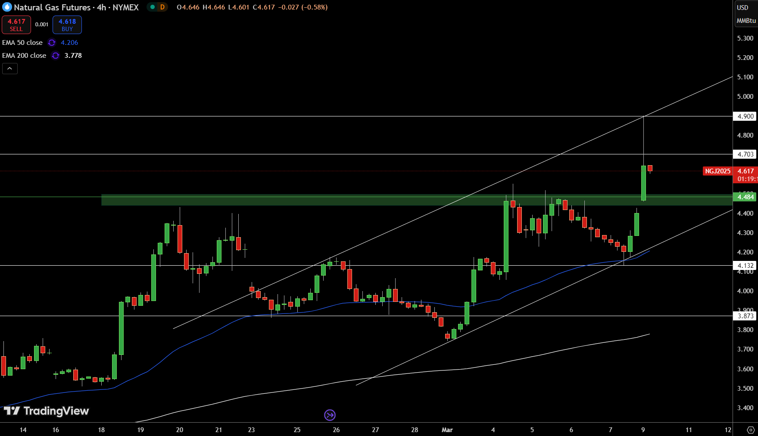Screen dimensions: 758x436
Task: Click the EMA 50 value 4.206
Action: [69, 43]
